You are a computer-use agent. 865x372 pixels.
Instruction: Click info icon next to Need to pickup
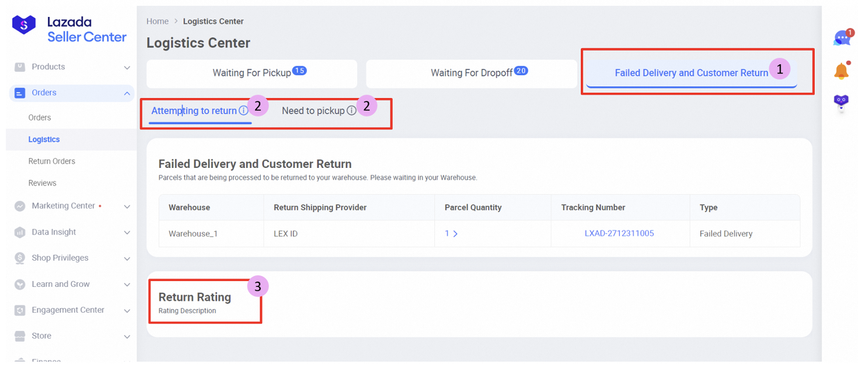pyautogui.click(x=351, y=111)
